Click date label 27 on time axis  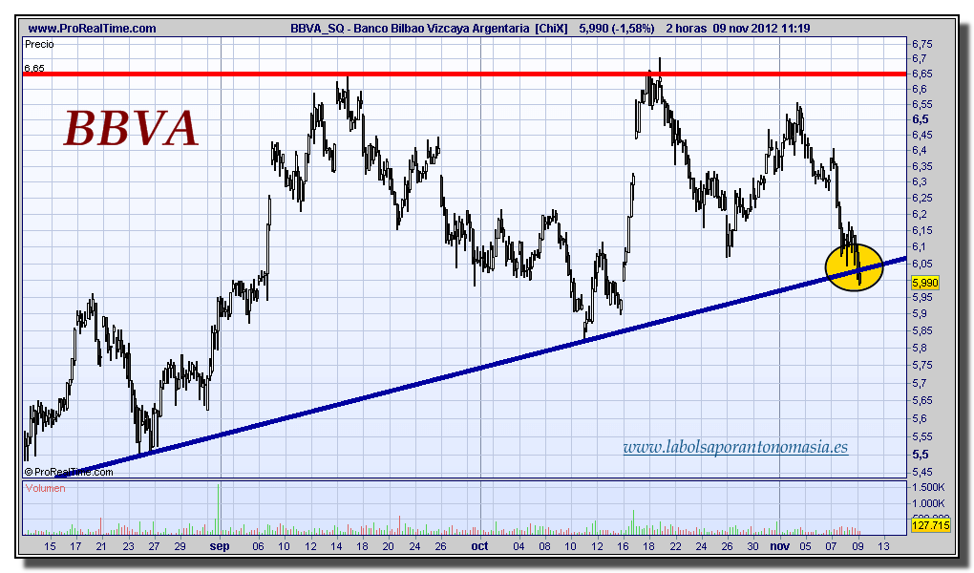(x=154, y=546)
